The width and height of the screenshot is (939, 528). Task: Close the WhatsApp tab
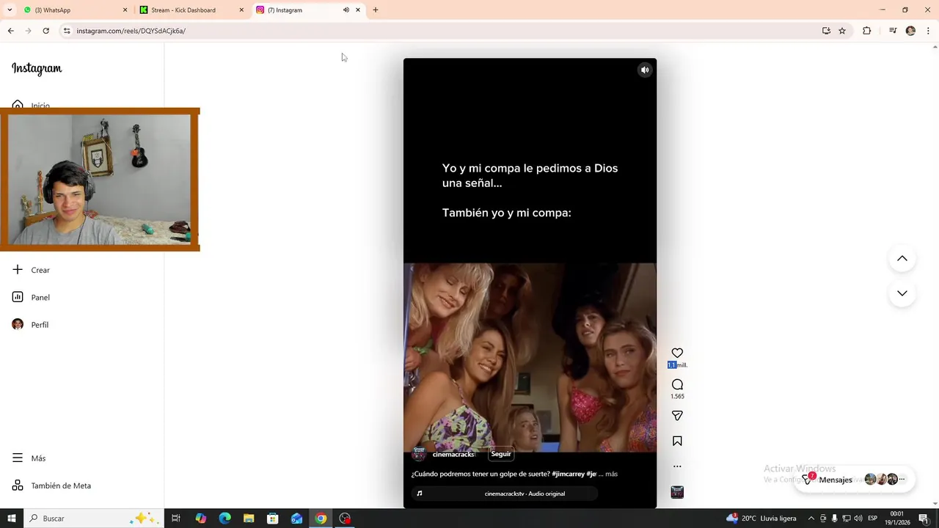pos(125,10)
